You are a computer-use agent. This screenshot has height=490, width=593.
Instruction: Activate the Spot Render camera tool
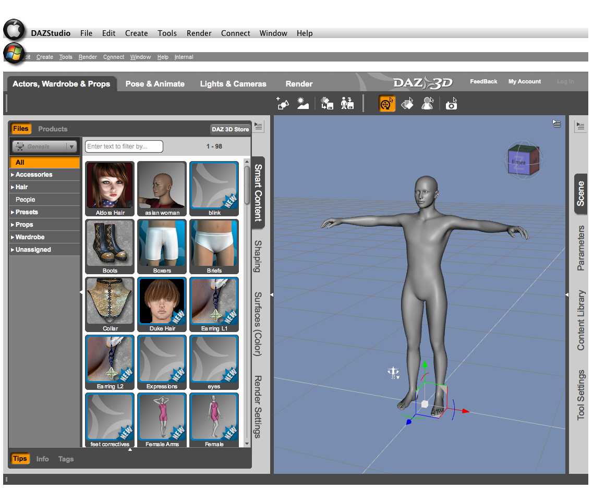tap(451, 104)
